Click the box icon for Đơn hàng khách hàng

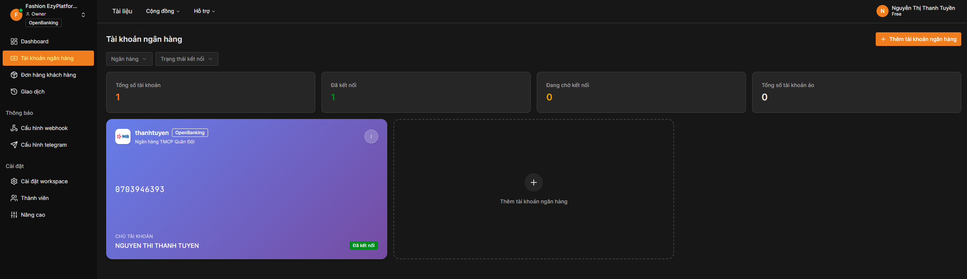(14, 75)
